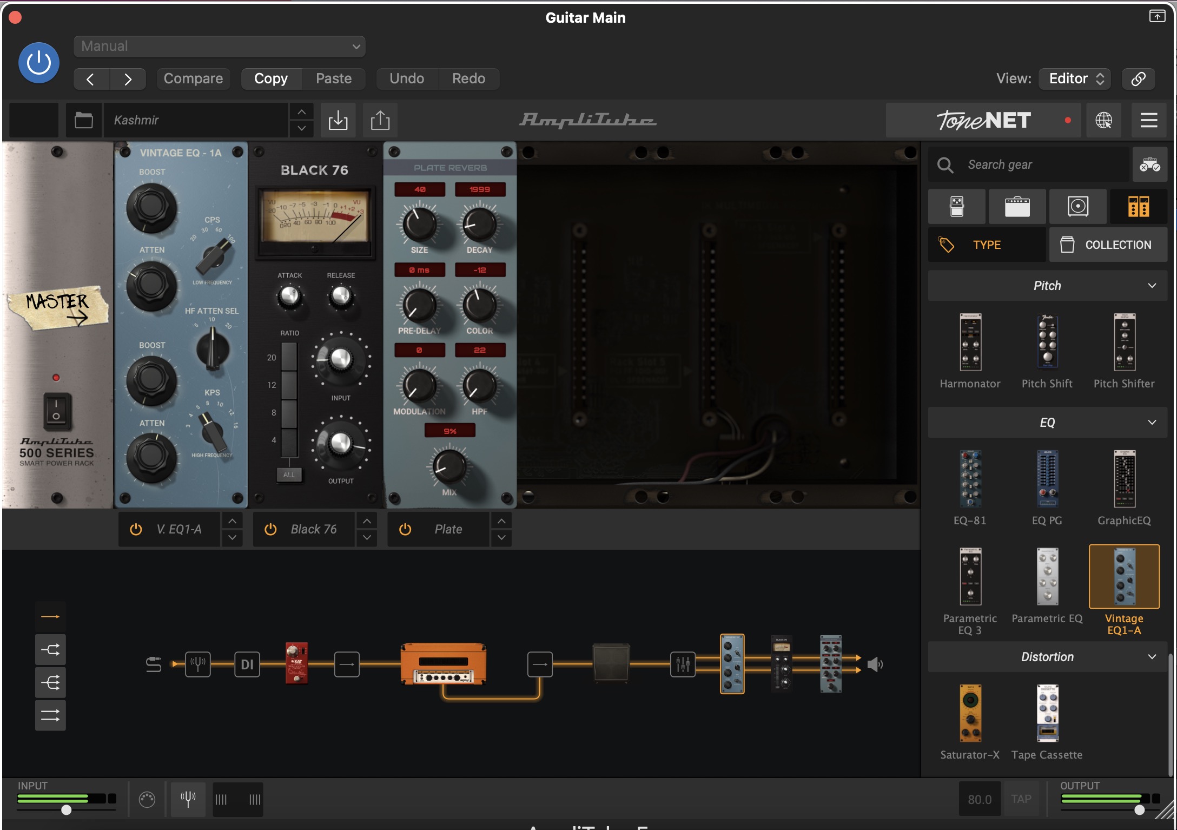Click the Compare button
1177x830 pixels.
[x=193, y=79]
